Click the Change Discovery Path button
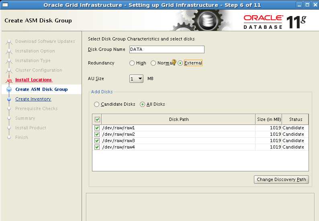This screenshot has width=319, height=221. [281, 179]
